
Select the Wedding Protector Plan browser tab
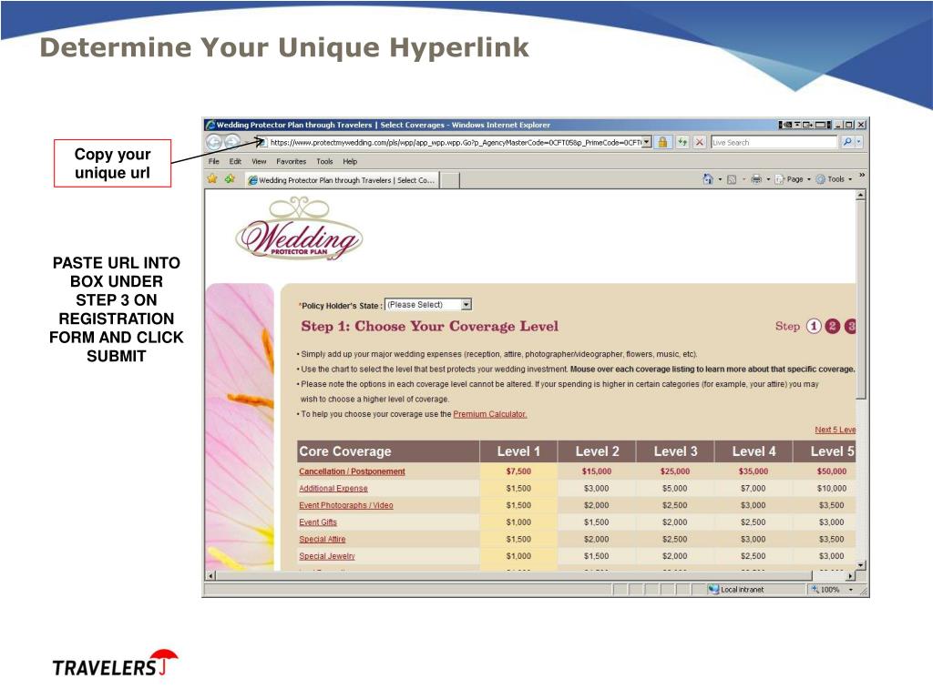pos(343,180)
